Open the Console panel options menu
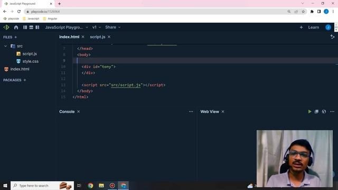 (x=191, y=111)
